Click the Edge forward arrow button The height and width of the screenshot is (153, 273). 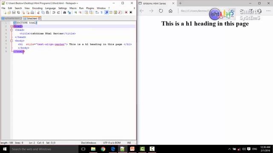pos(151,11)
